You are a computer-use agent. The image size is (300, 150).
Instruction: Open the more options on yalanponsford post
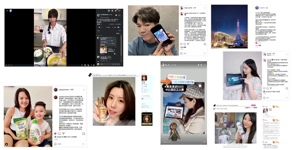tap(84, 89)
